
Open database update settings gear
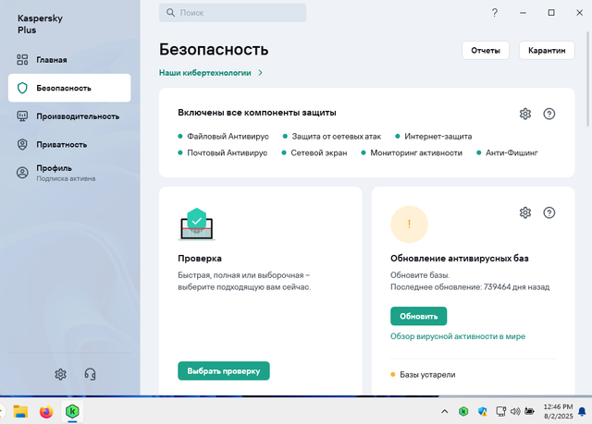(x=525, y=212)
